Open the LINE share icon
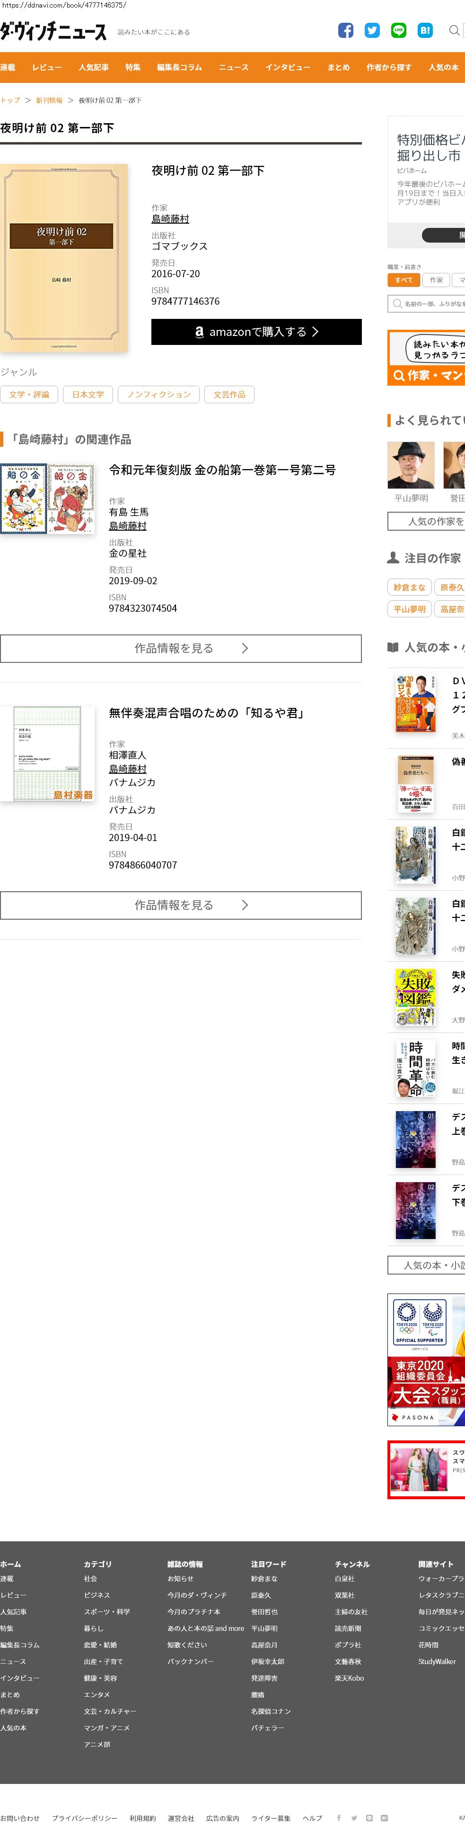 (x=399, y=30)
